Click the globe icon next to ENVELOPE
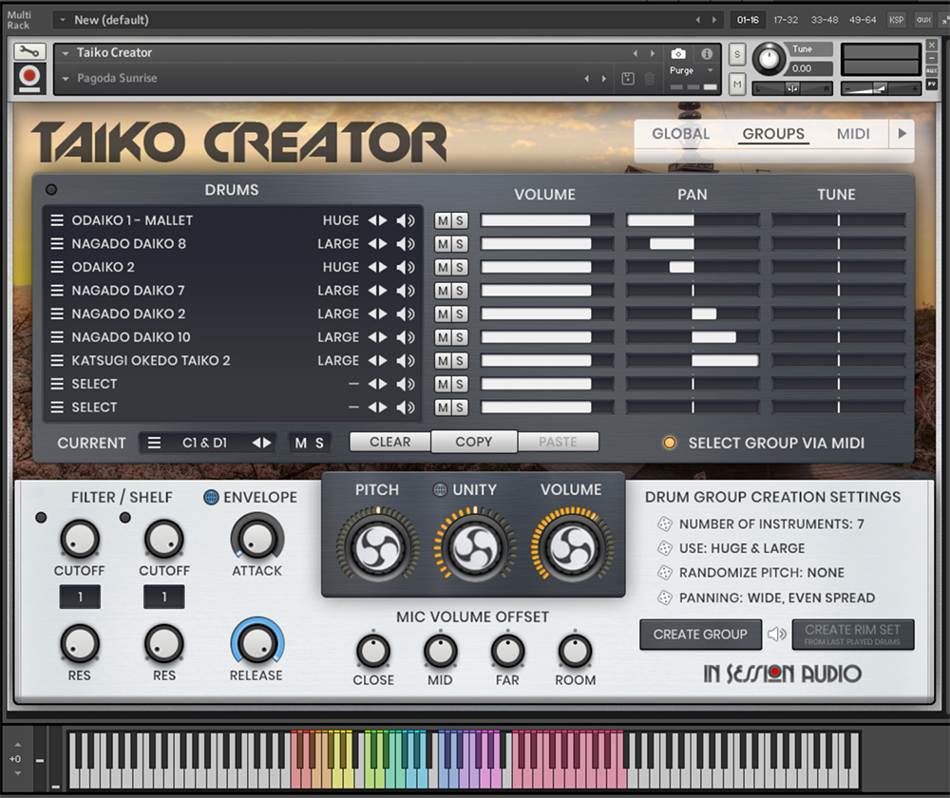950x798 pixels. click(211, 498)
